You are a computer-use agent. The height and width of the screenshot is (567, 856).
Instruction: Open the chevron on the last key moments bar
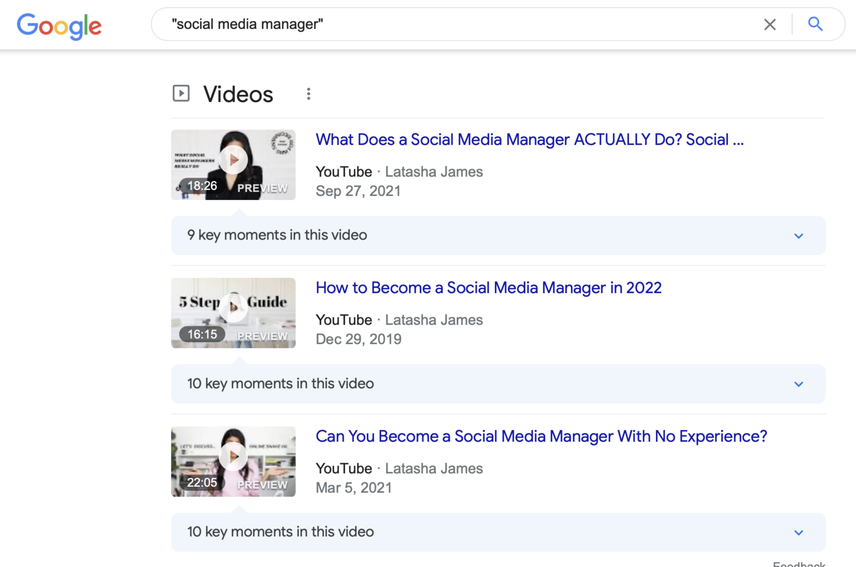[799, 532]
